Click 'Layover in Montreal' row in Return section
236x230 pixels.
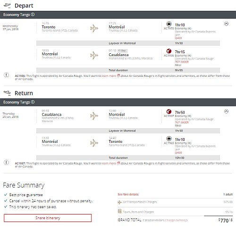128,131
